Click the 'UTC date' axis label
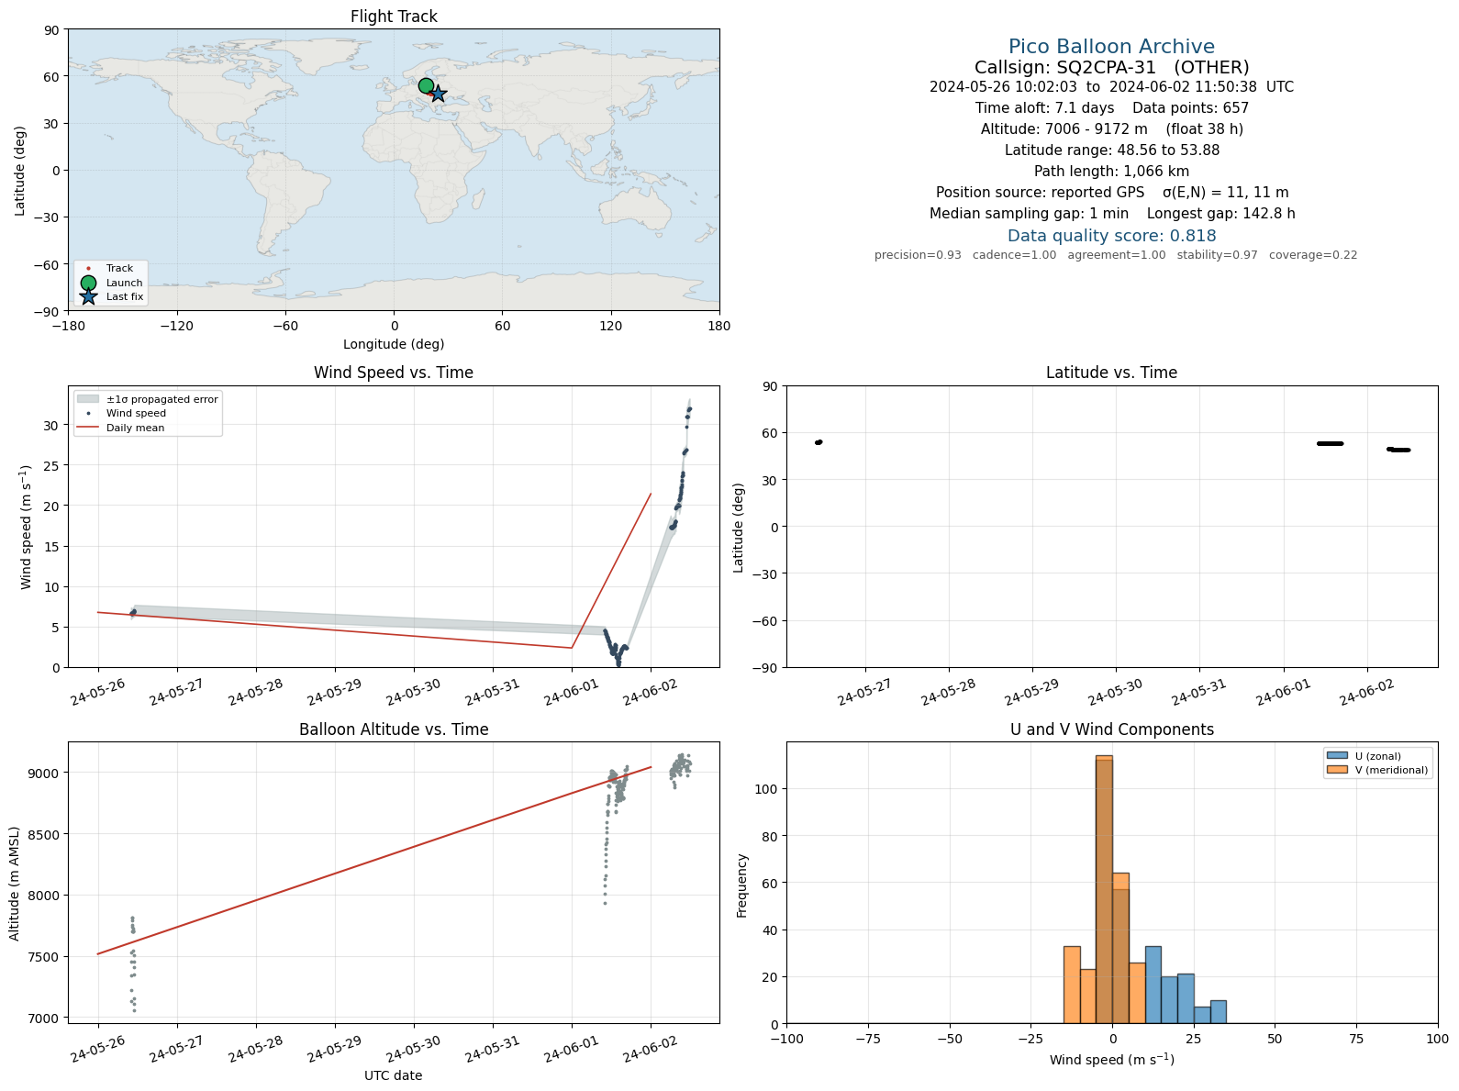This screenshot has height=1091, width=1459. (394, 1075)
